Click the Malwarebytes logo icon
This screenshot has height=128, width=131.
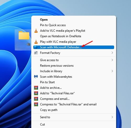(36, 77)
